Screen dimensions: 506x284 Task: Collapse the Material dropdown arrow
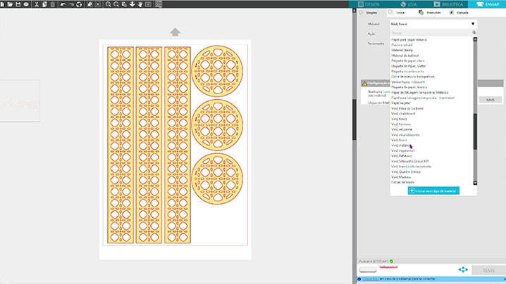pyautogui.click(x=473, y=24)
